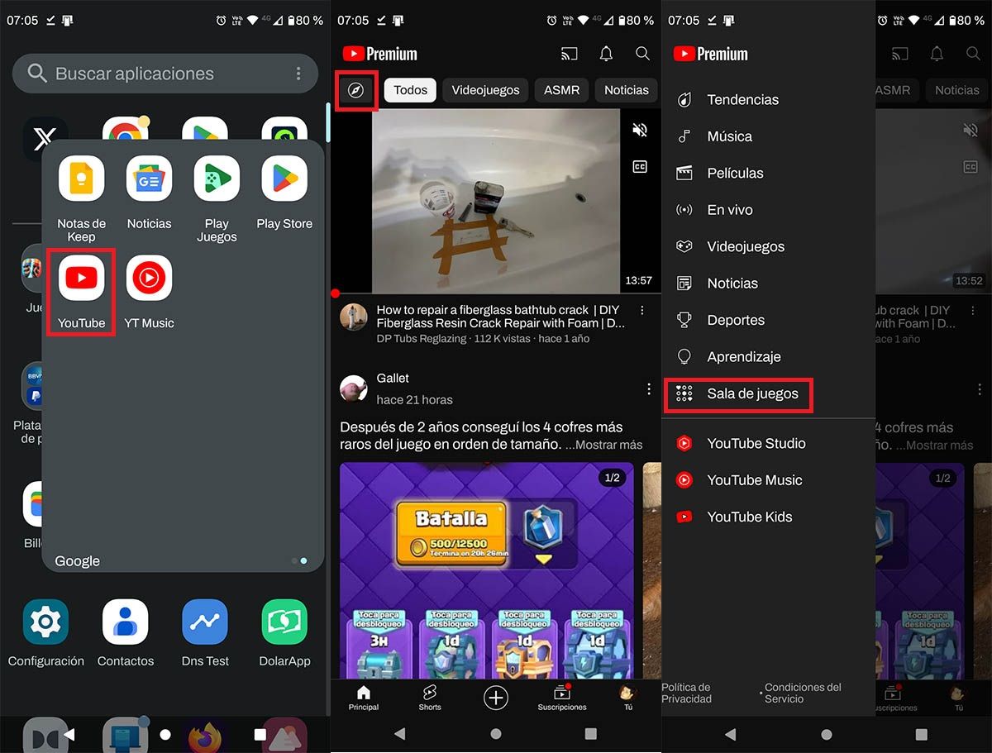Open the Contactos app
The height and width of the screenshot is (753, 992).
[126, 632]
